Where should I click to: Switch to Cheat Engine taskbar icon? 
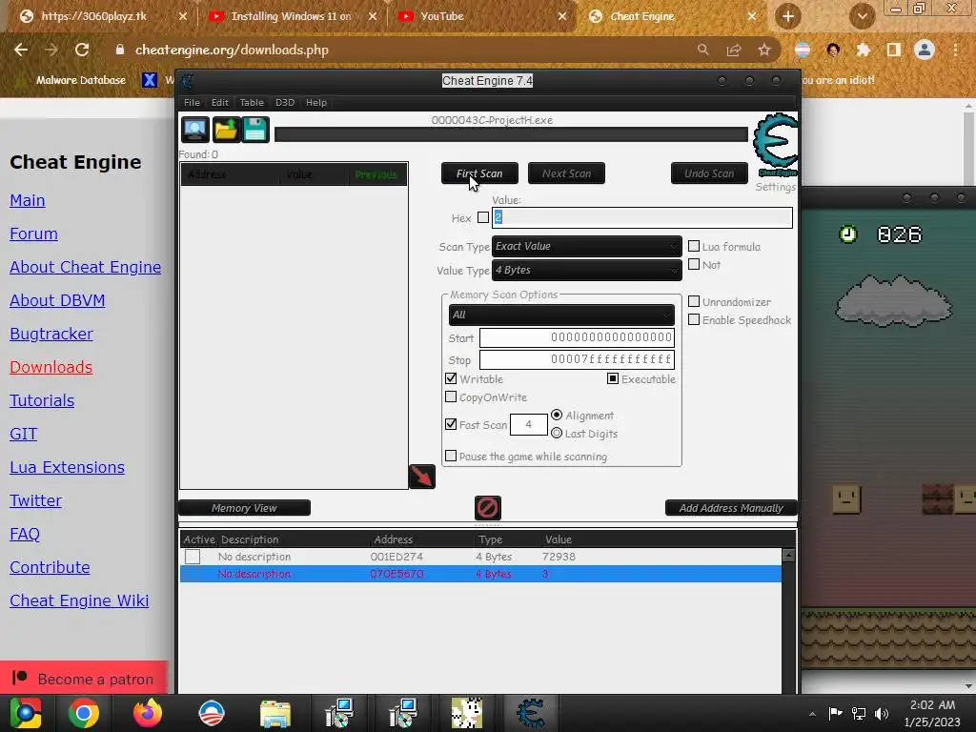(531, 713)
